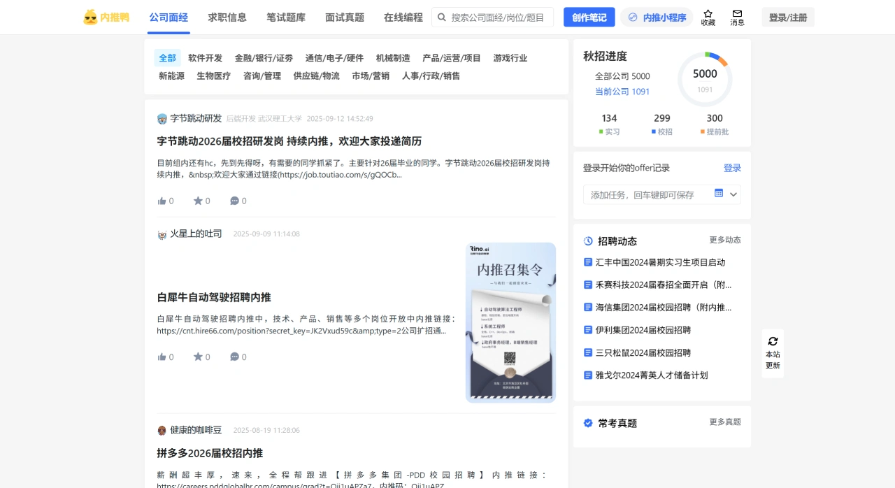Select the 游戏行业 category filter
Viewport: 895px width, 488px height.
[x=509, y=58]
